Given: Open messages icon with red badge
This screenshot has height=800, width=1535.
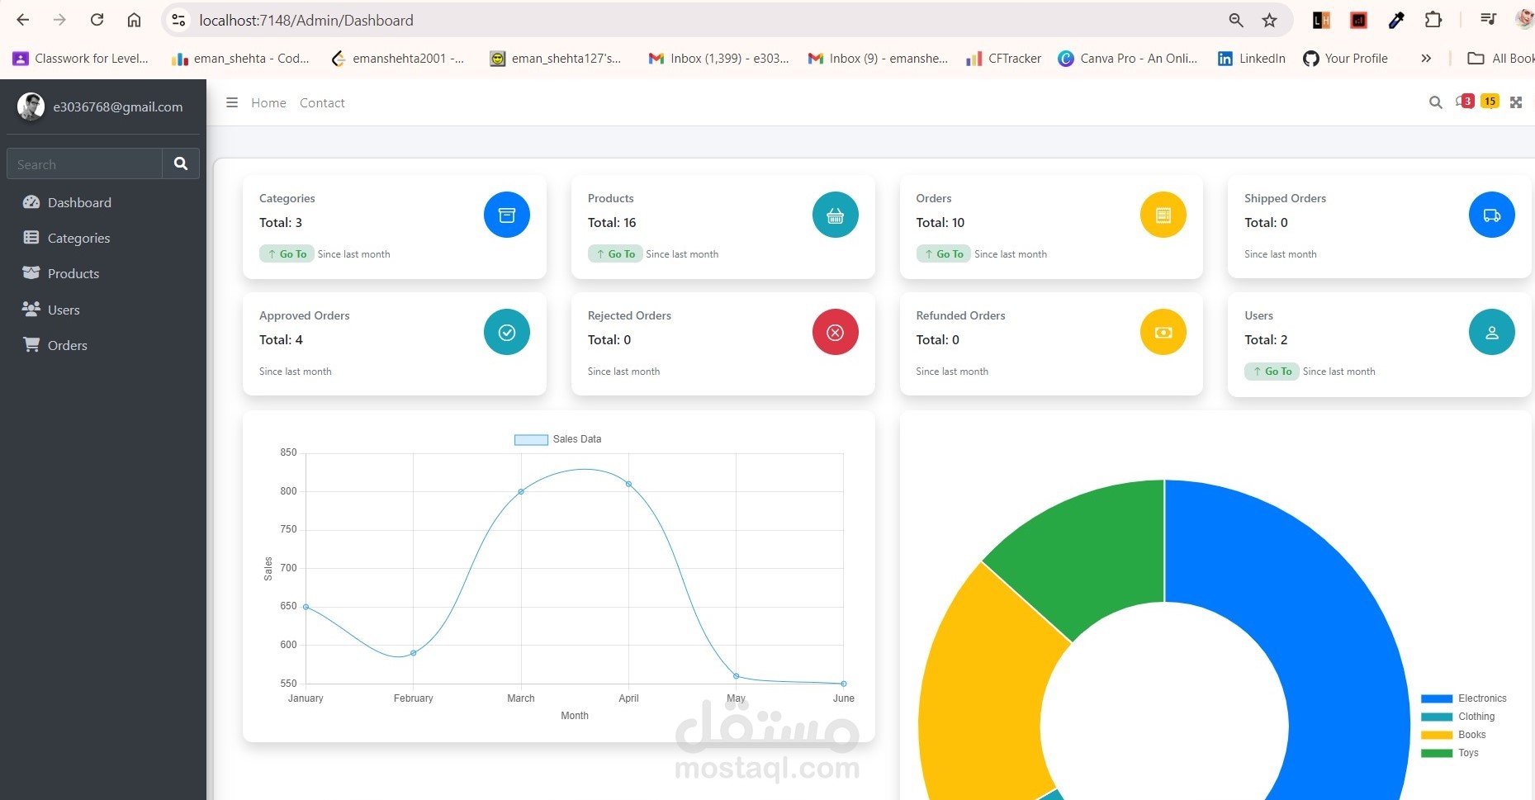Looking at the screenshot, I should pos(1464,102).
